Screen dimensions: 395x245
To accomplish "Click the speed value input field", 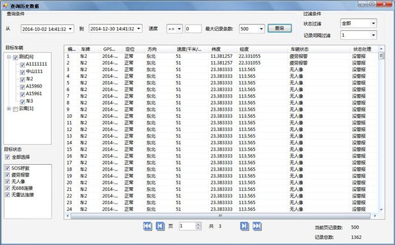I will click(193, 29).
